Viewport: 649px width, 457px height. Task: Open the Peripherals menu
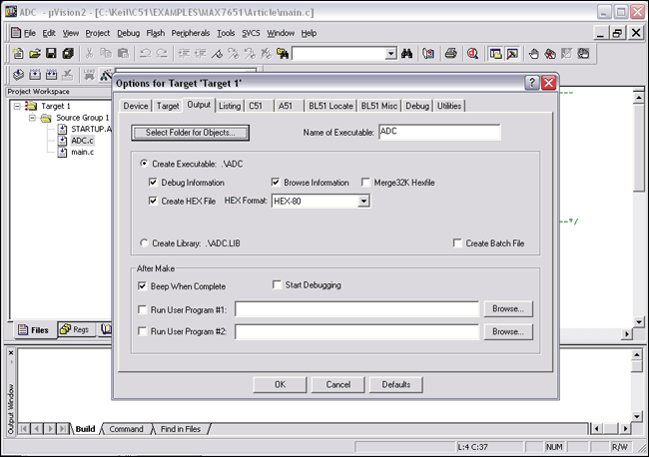click(191, 33)
